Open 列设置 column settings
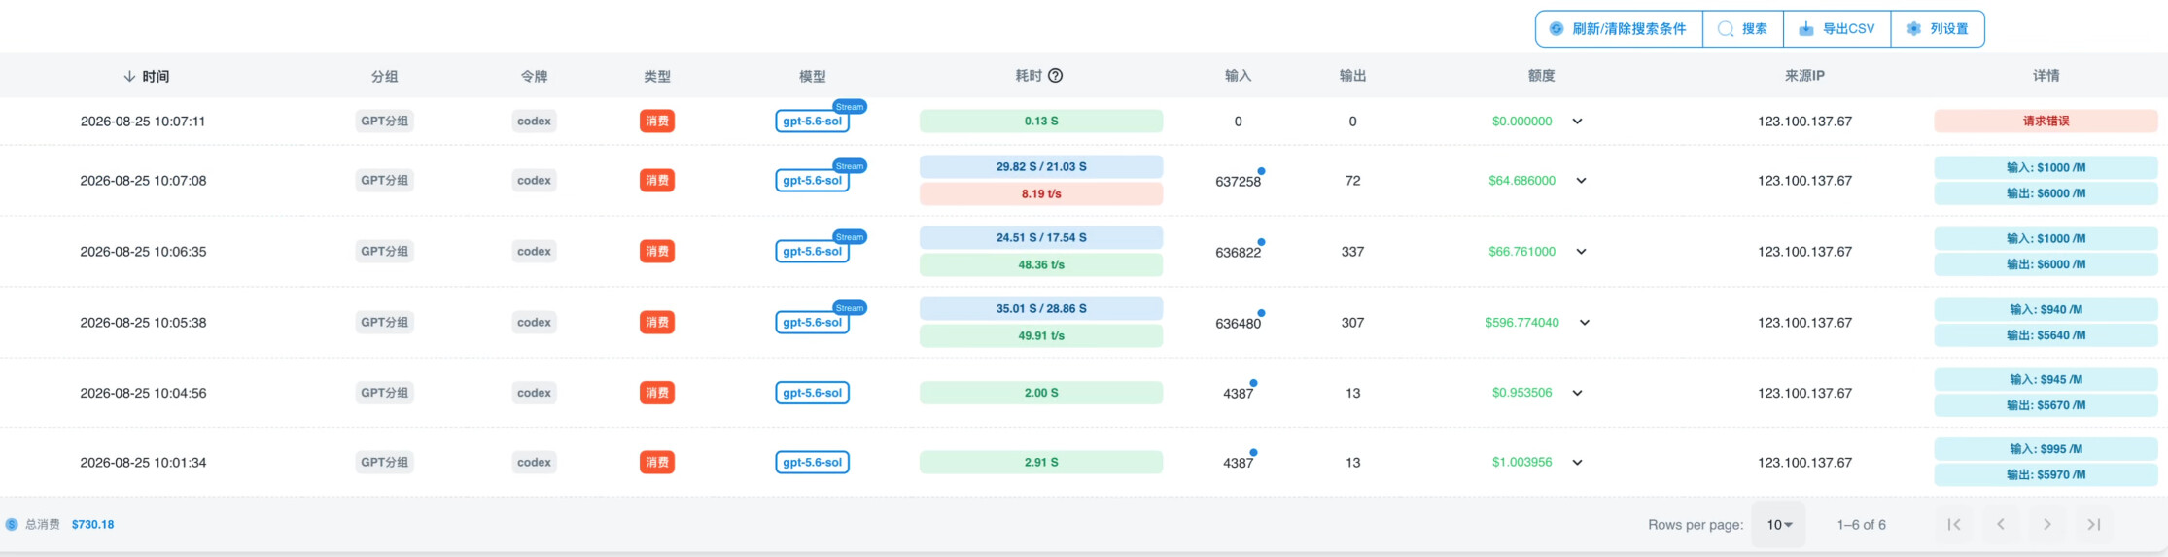This screenshot has height=557, width=2168. [1937, 29]
